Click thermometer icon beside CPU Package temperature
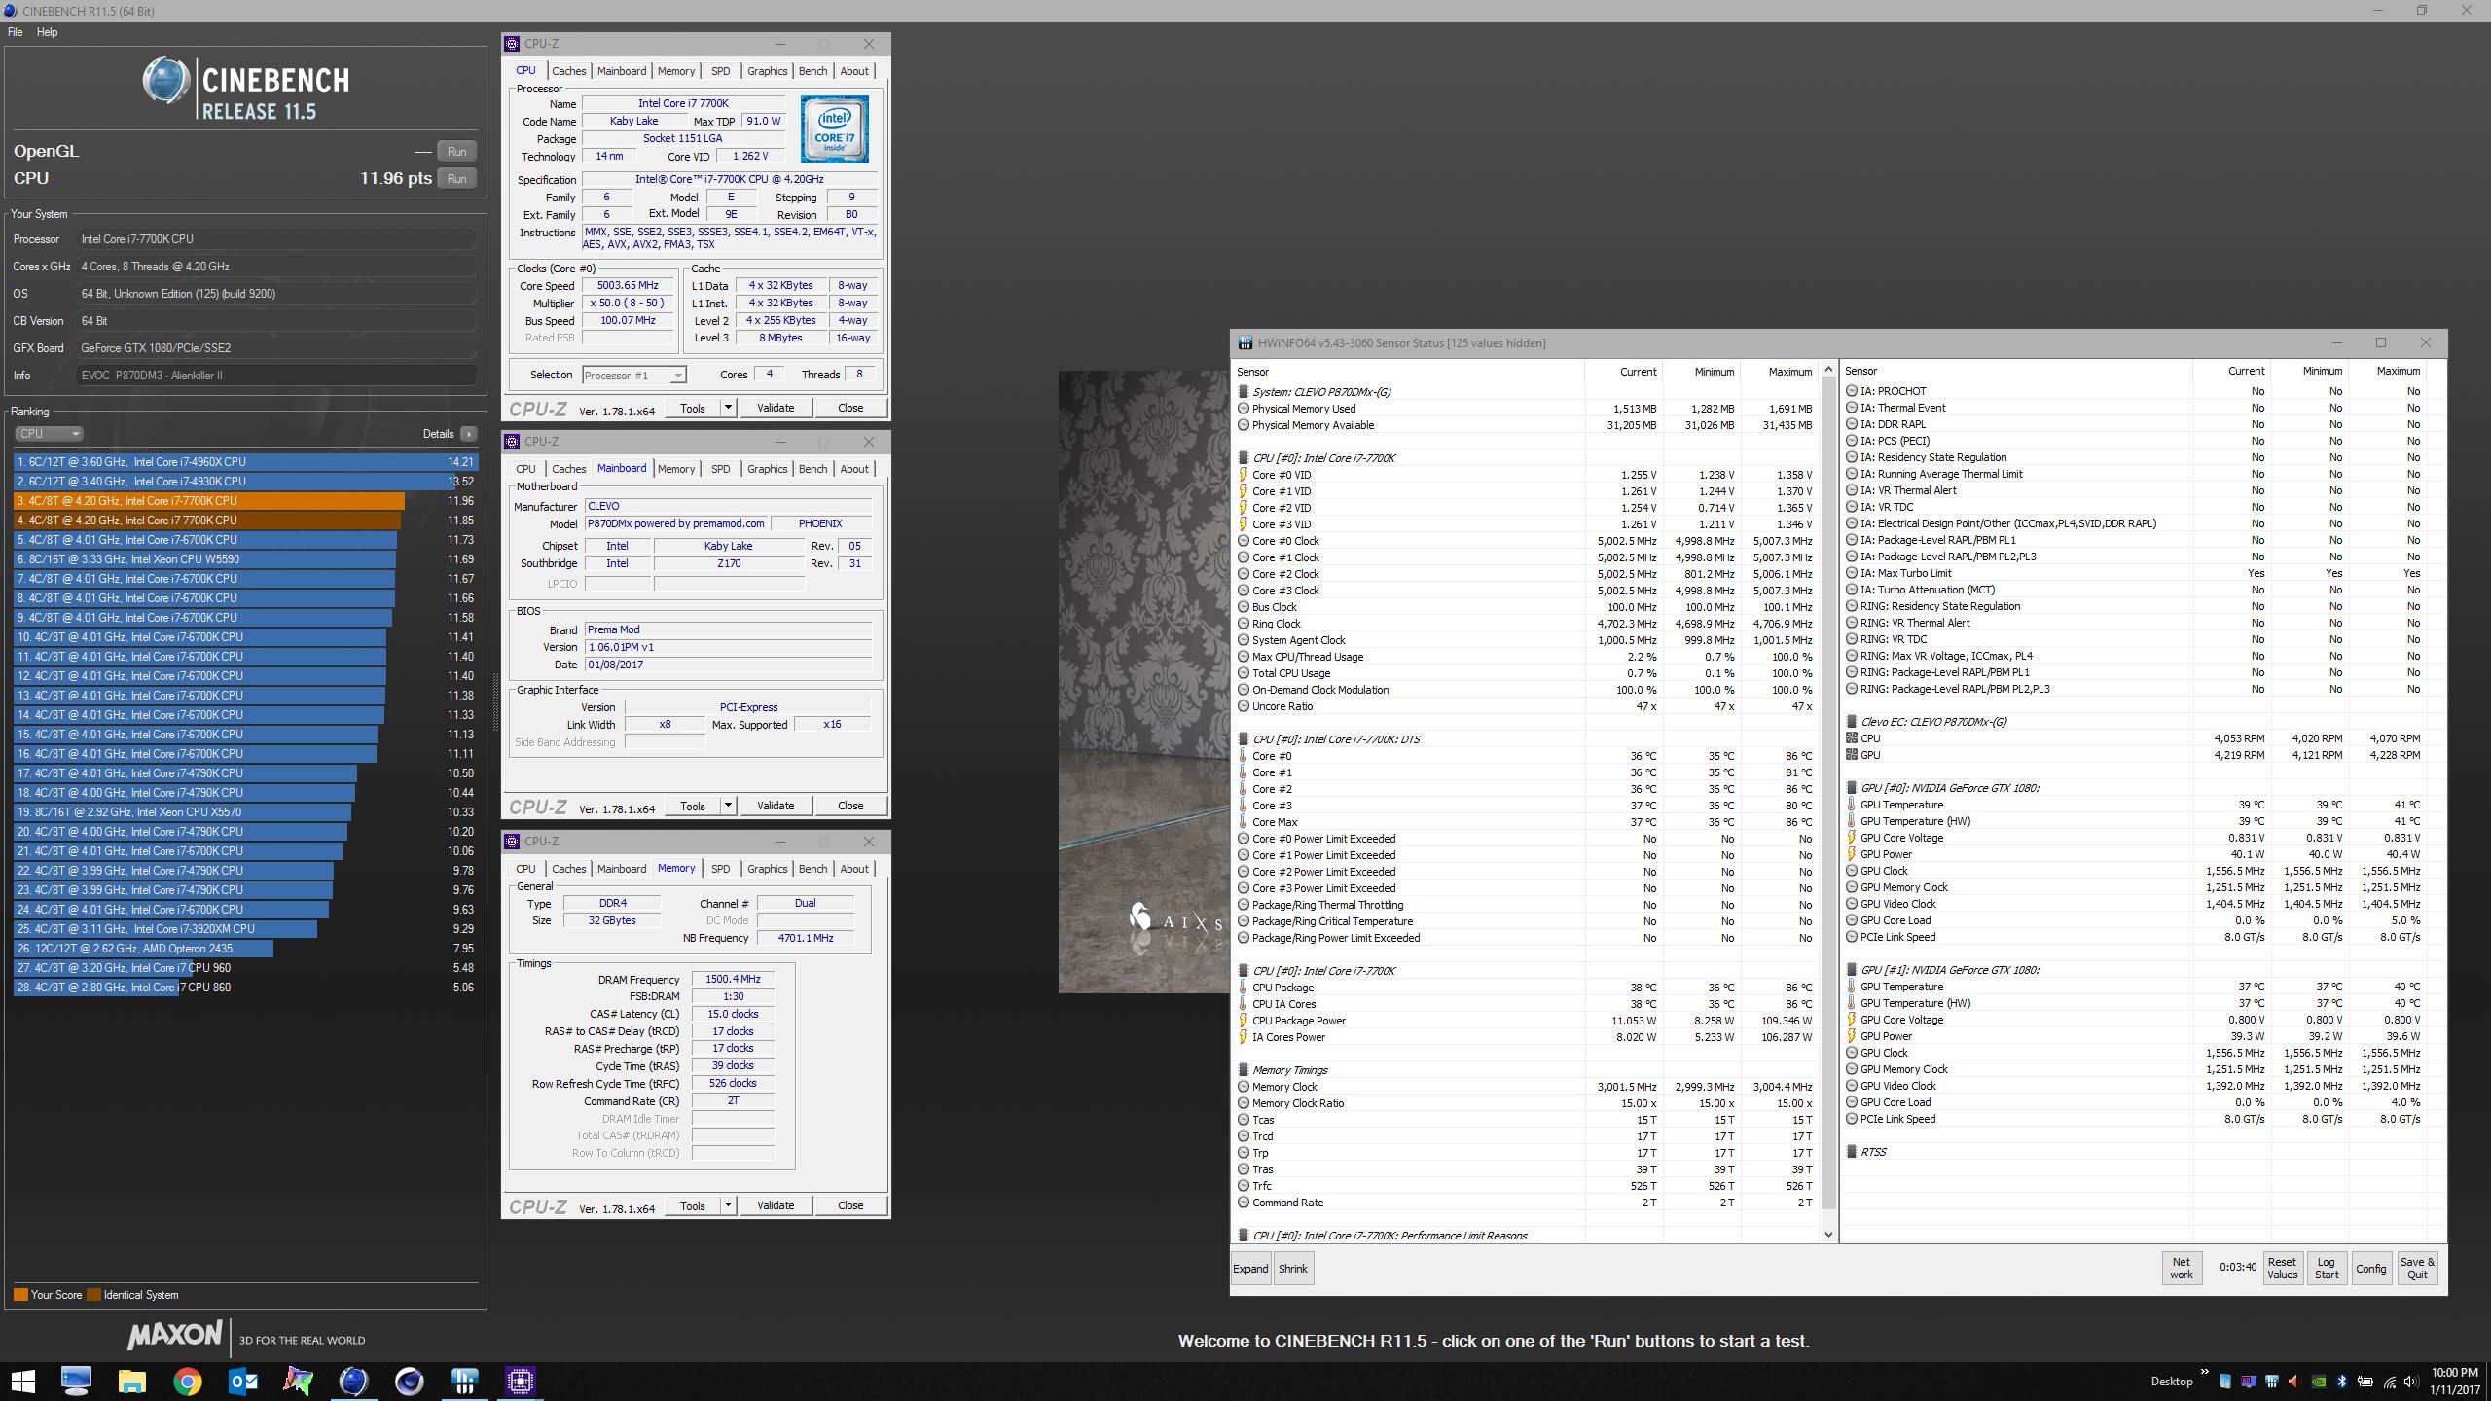Screen dimensions: 2491x1401 pyautogui.click(x=1244, y=988)
